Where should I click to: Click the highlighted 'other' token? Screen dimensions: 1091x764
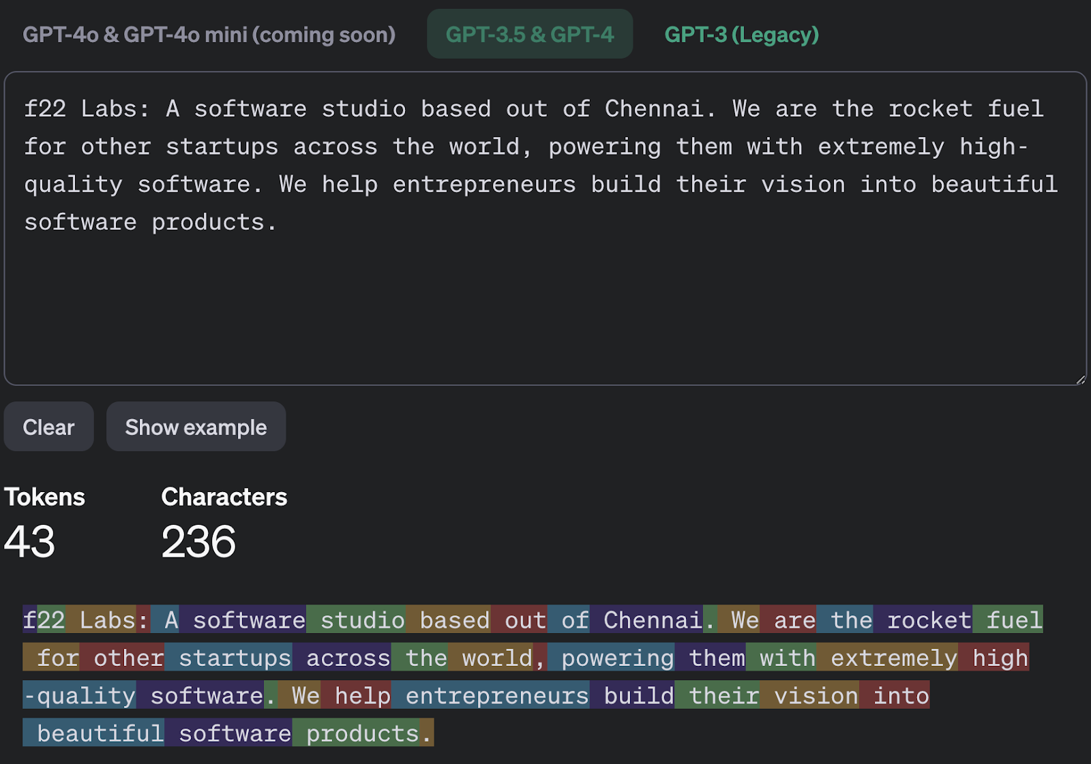(121, 657)
